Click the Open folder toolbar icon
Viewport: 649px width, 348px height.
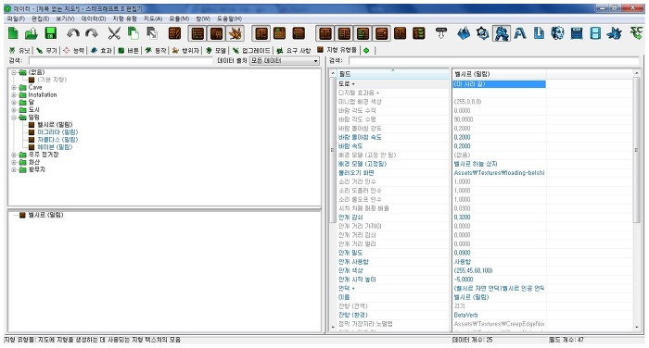[x=32, y=33]
